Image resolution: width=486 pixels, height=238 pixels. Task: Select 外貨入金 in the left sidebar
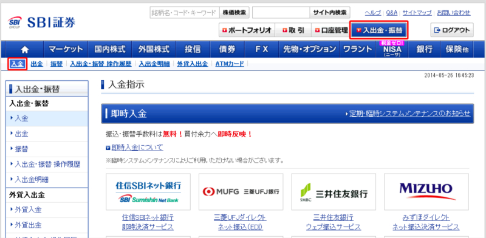point(47,210)
